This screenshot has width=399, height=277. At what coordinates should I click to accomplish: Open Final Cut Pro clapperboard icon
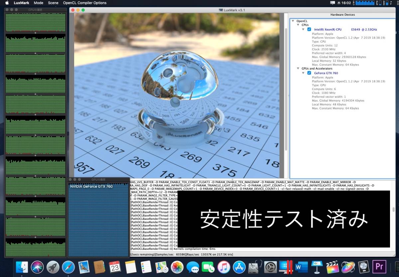[332, 267]
